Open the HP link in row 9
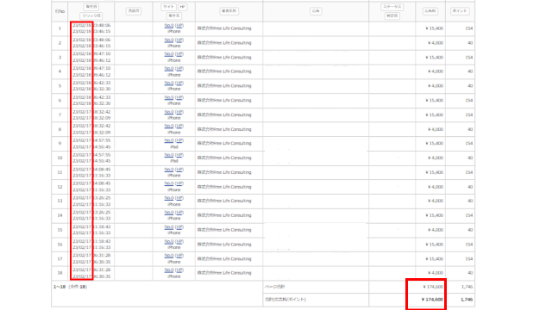Screen dimensions: 552x310 tap(179, 140)
